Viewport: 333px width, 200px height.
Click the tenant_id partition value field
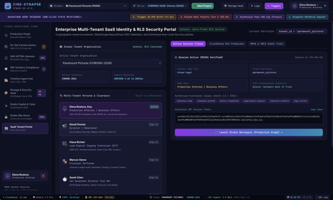point(302,31)
